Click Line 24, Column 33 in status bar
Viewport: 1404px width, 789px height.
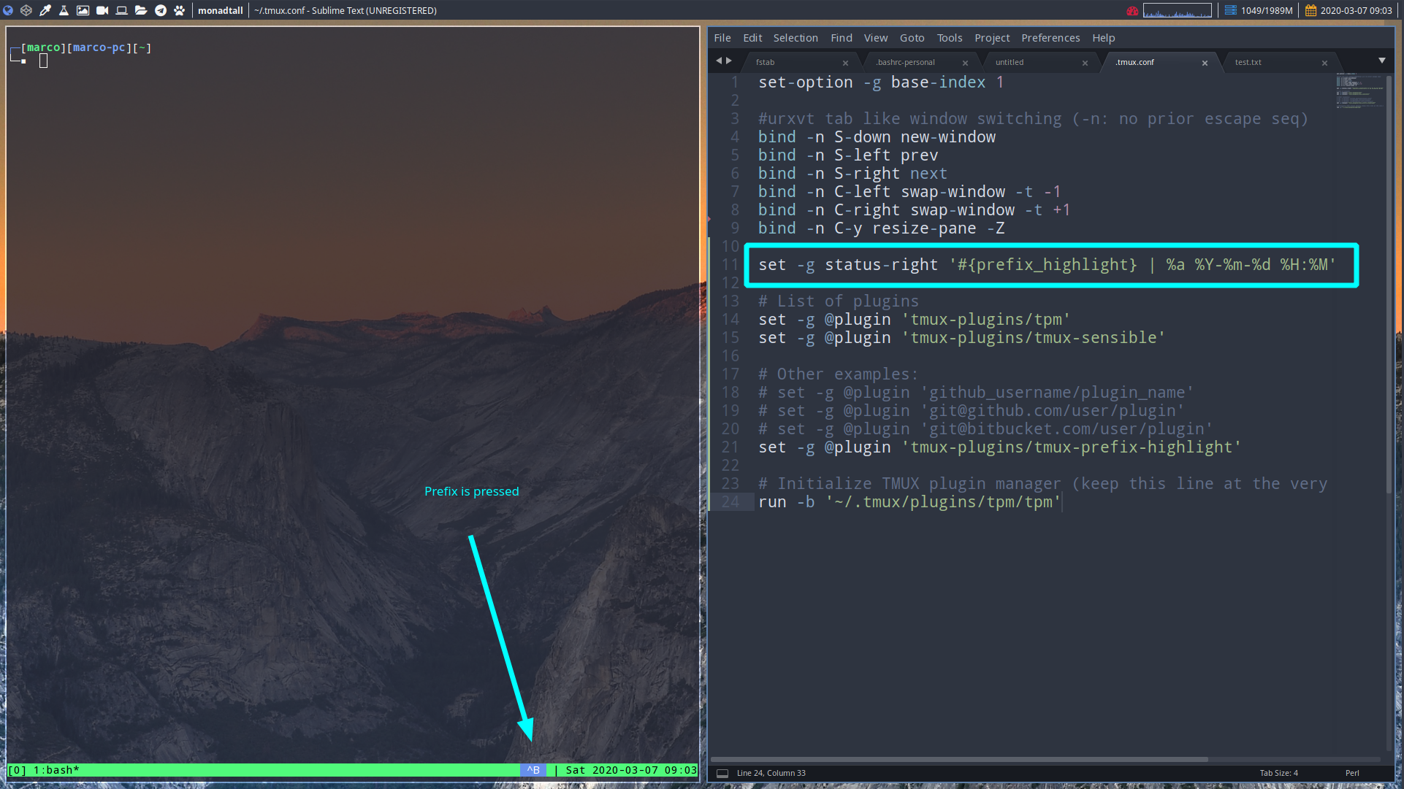[x=771, y=773]
